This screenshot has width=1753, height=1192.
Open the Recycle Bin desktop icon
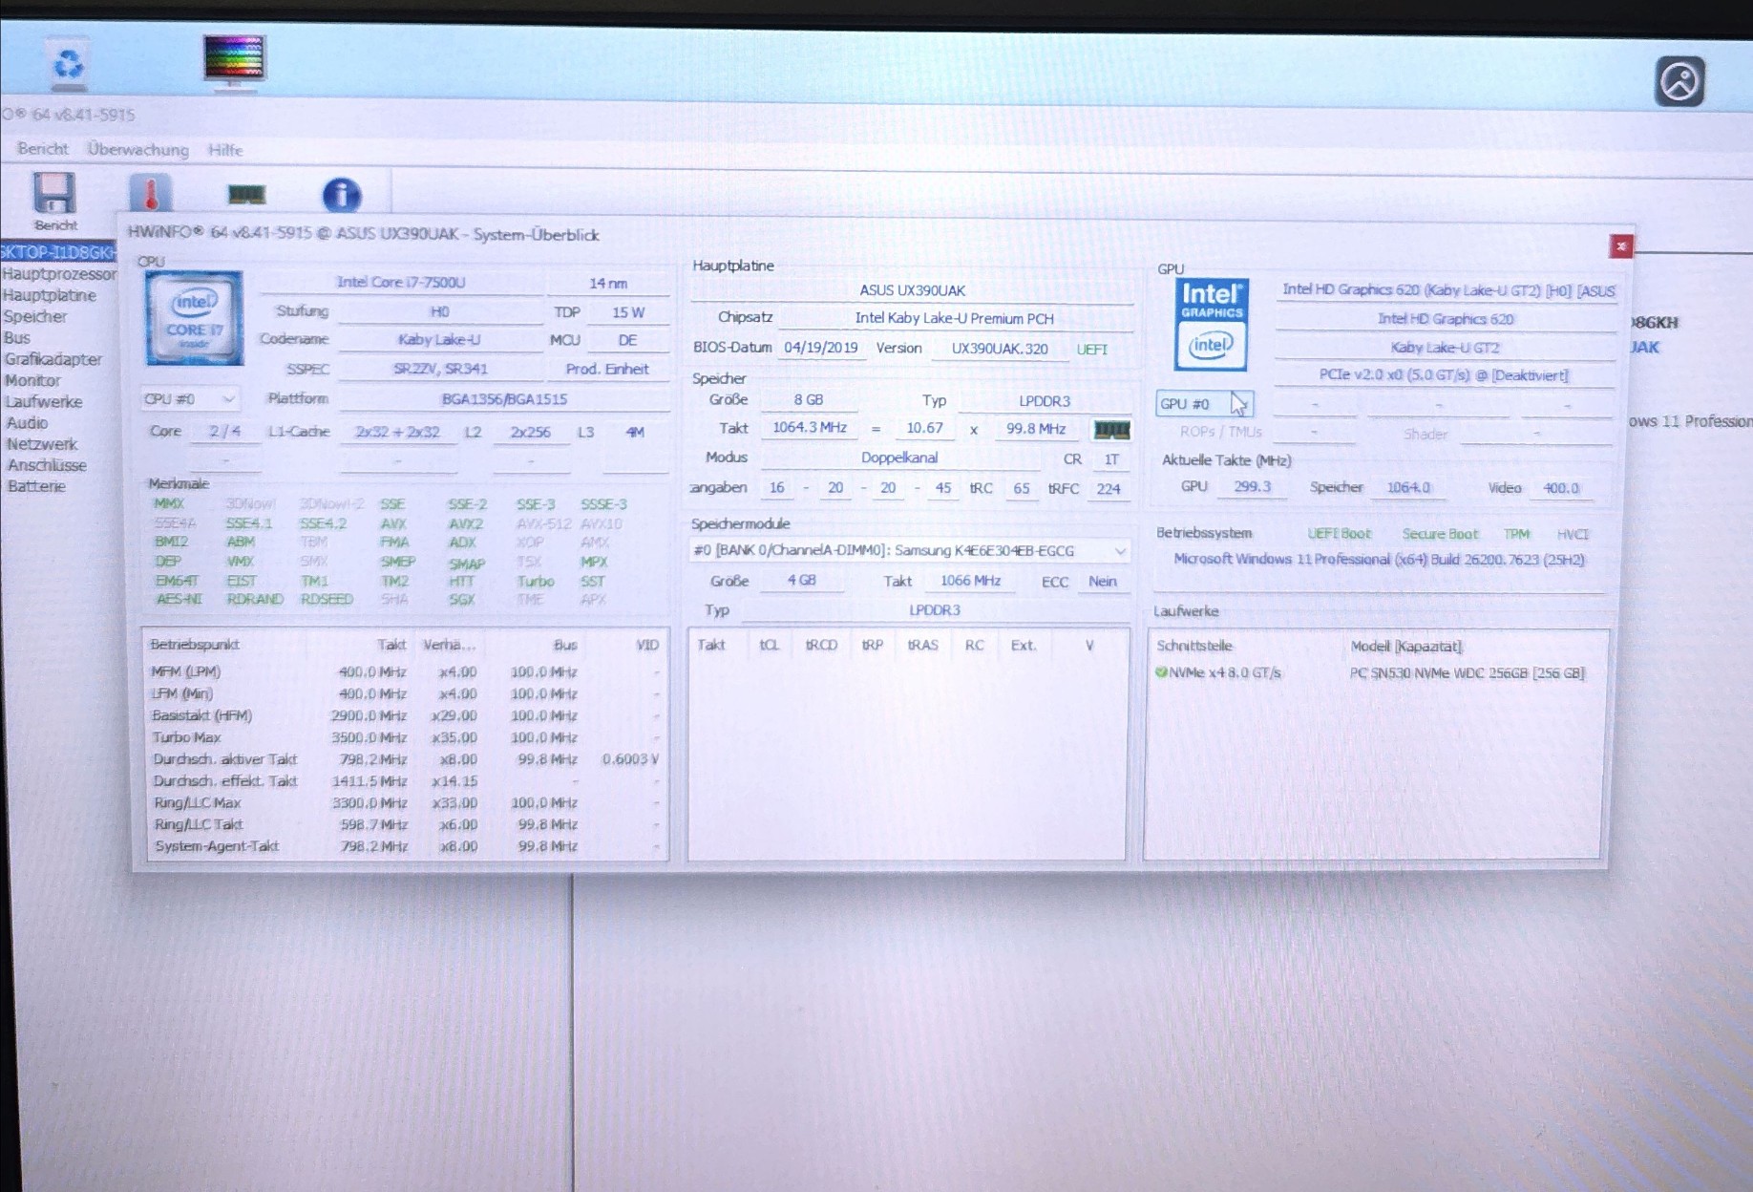coord(68,64)
